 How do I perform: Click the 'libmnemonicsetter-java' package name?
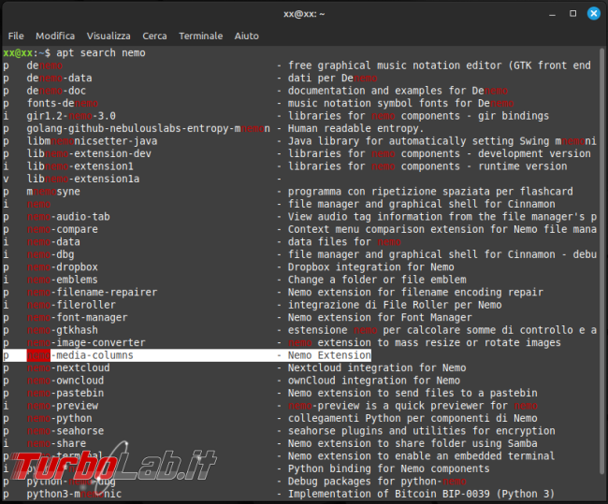coord(92,141)
